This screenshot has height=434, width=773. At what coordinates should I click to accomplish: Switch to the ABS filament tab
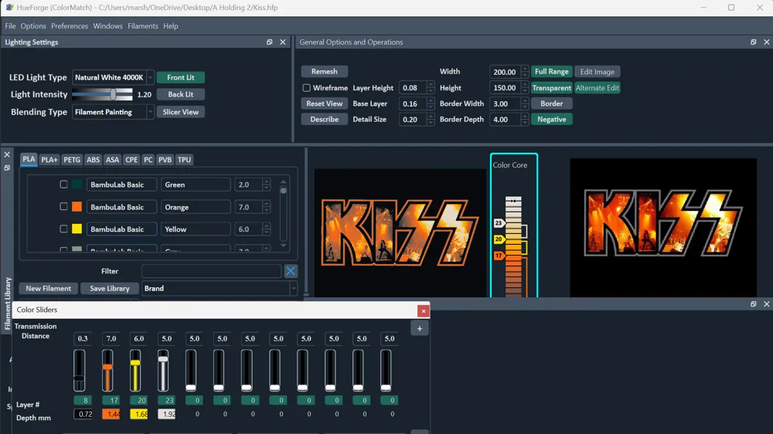[93, 160]
